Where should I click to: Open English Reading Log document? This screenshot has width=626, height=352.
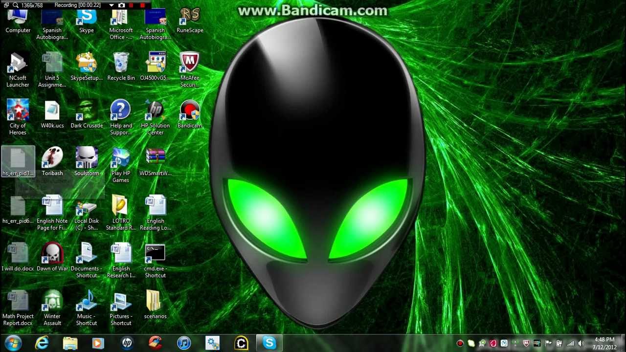tap(155, 213)
